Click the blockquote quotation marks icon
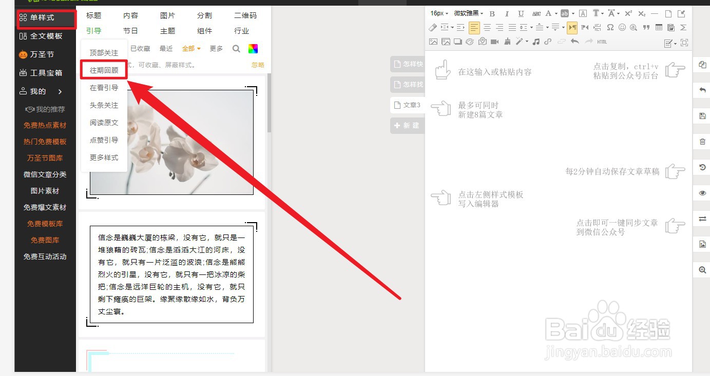 (646, 28)
